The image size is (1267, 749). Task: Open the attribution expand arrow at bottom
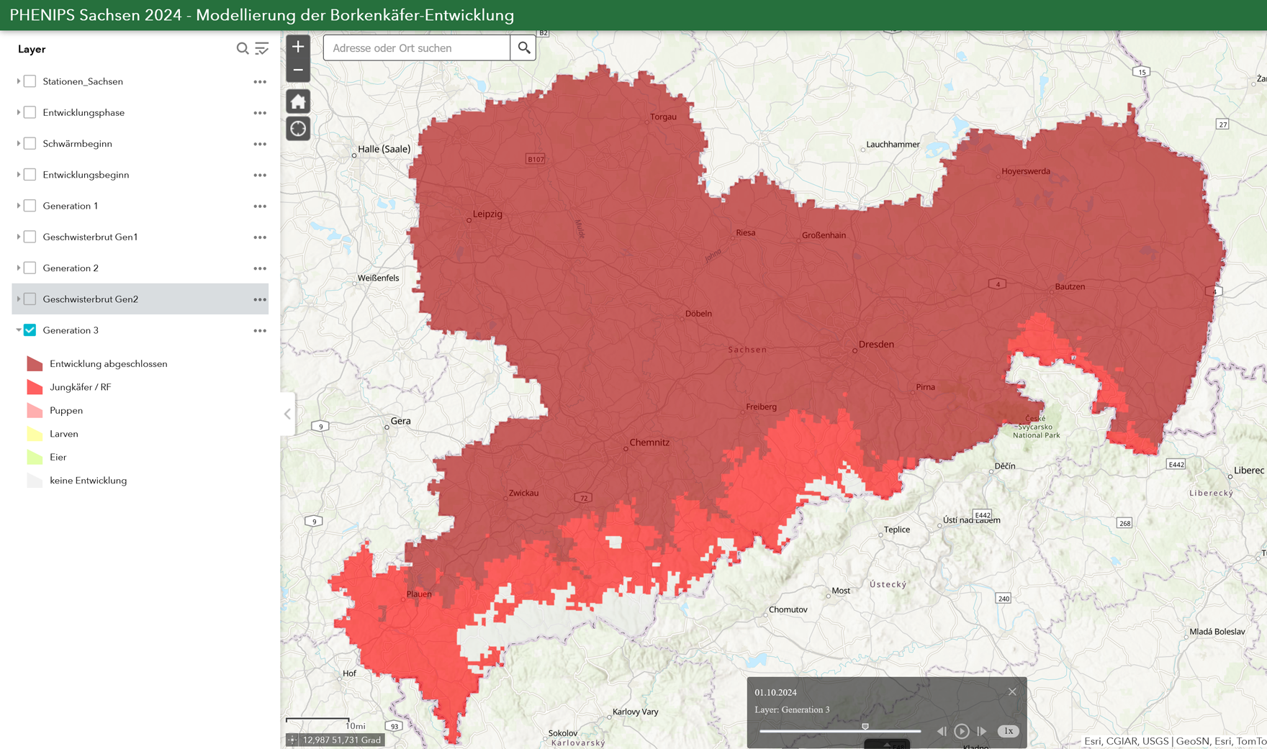coord(887,745)
